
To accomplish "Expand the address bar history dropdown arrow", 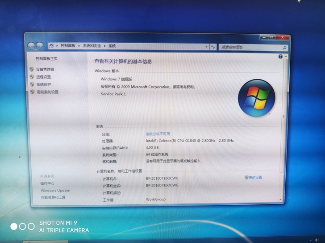I will (x=206, y=47).
